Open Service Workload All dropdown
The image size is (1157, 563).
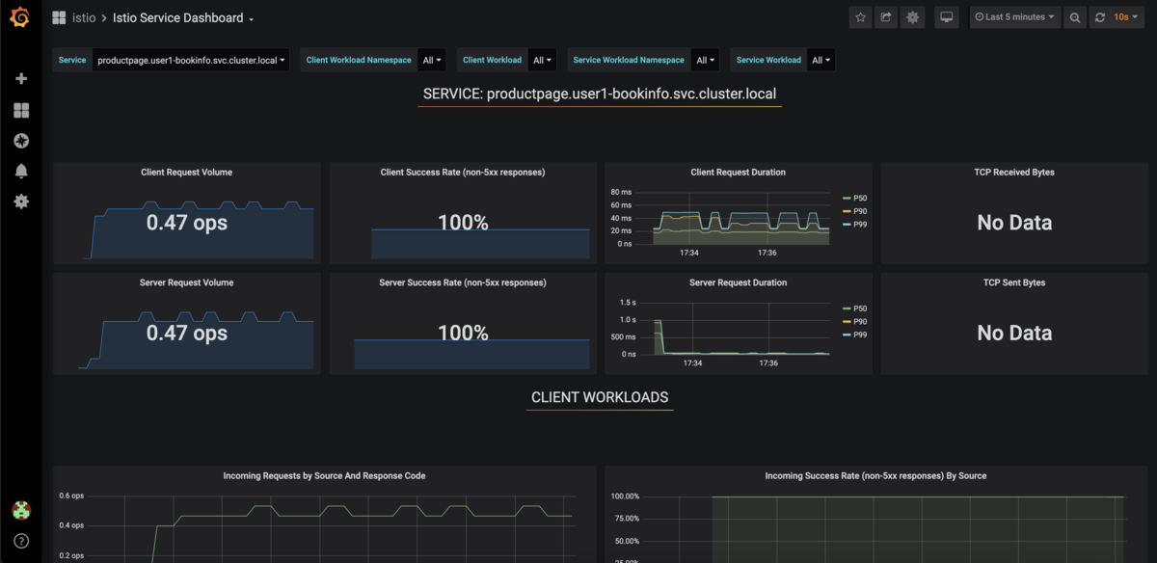(821, 60)
